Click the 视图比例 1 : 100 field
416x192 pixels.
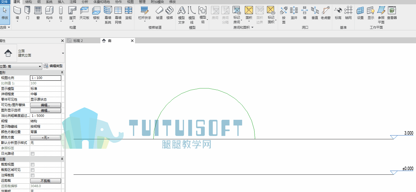point(45,78)
